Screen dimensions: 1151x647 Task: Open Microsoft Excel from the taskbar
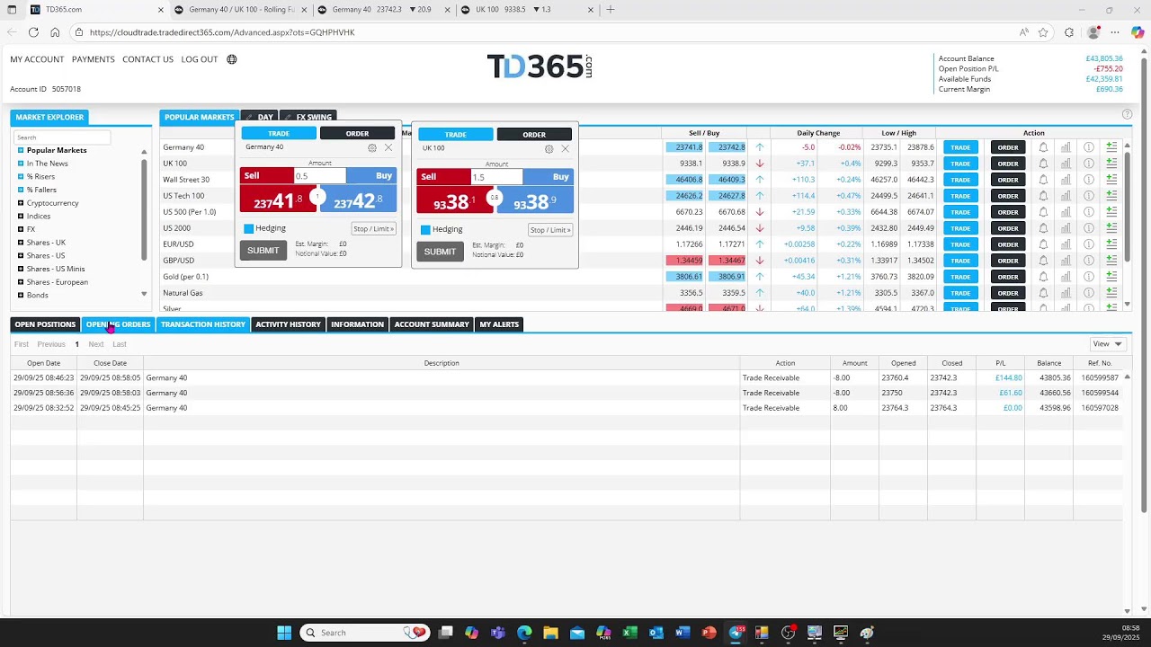coord(629,633)
